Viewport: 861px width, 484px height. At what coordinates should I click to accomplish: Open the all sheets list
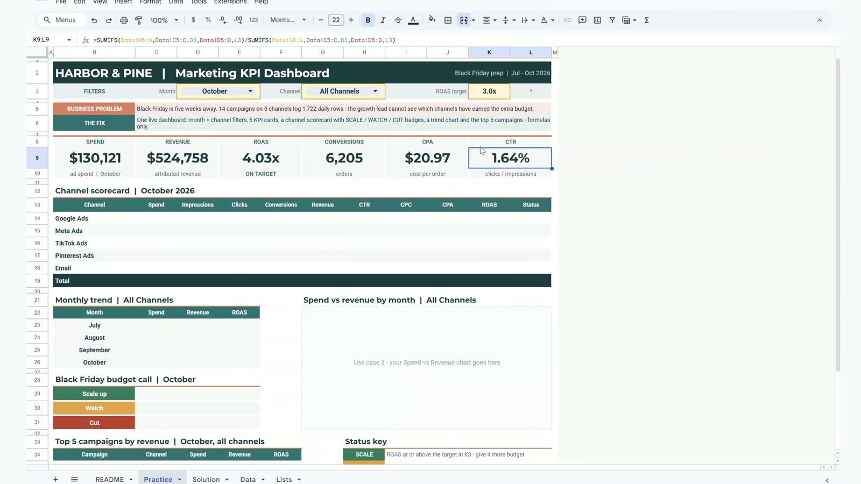[74, 479]
